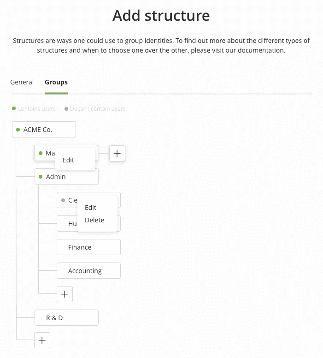Select the Finance group node
Image resolution: width=323 pixels, height=358 pixels.
[x=88, y=247]
